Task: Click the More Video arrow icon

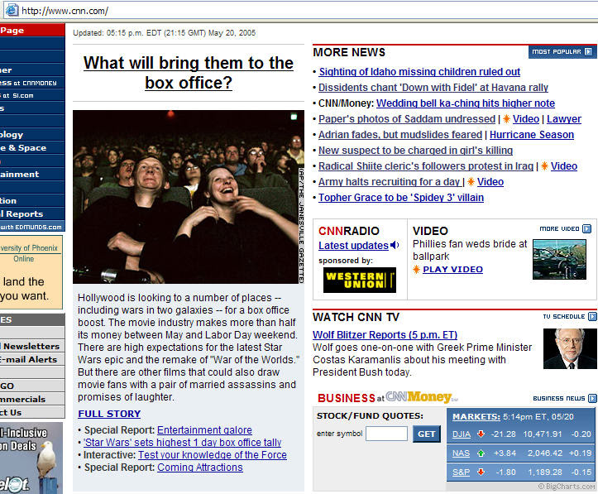Action: (587, 229)
